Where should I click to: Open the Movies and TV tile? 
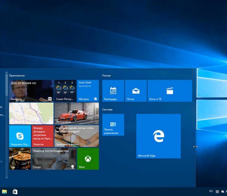click(x=170, y=91)
